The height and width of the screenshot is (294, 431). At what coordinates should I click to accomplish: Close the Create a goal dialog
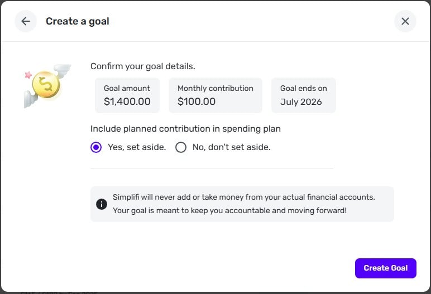click(x=405, y=21)
